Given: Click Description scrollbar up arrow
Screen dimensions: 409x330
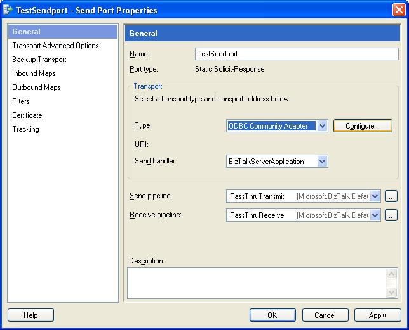Looking at the screenshot, I should click(391, 274).
